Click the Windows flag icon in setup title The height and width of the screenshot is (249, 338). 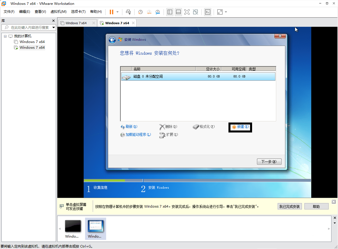120,40
